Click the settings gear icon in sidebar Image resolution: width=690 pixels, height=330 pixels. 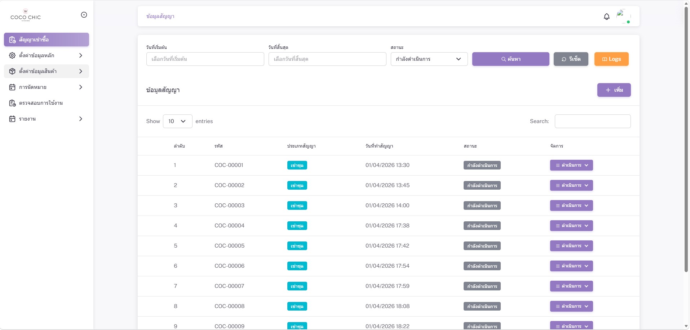pos(12,55)
